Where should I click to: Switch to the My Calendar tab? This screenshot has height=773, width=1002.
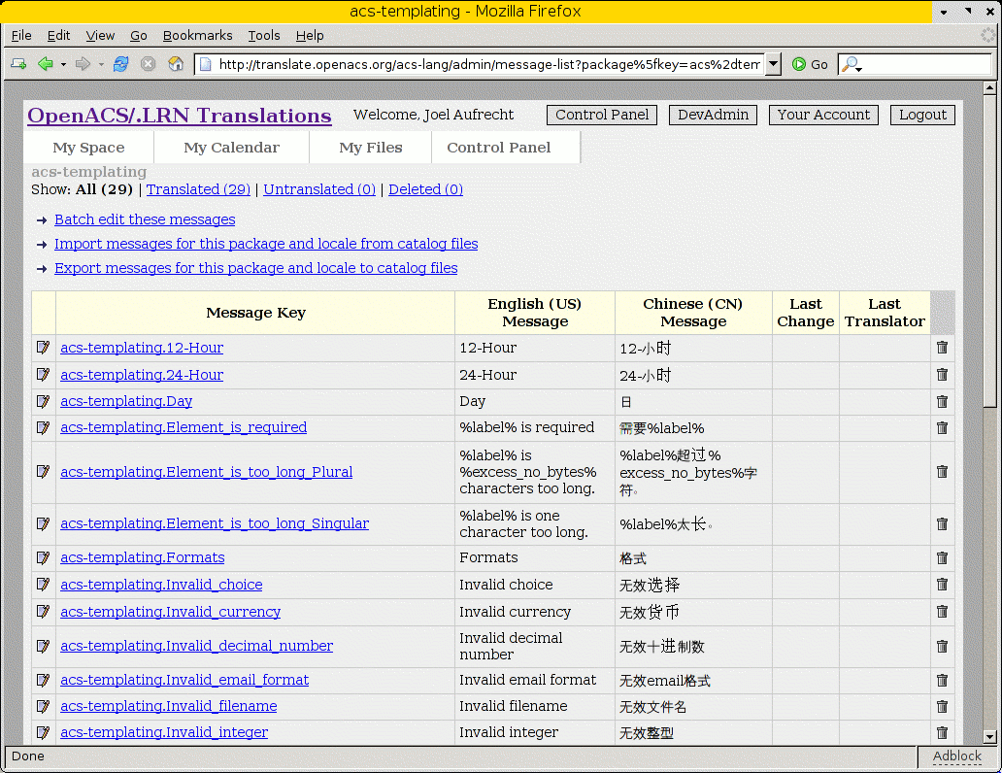(231, 148)
